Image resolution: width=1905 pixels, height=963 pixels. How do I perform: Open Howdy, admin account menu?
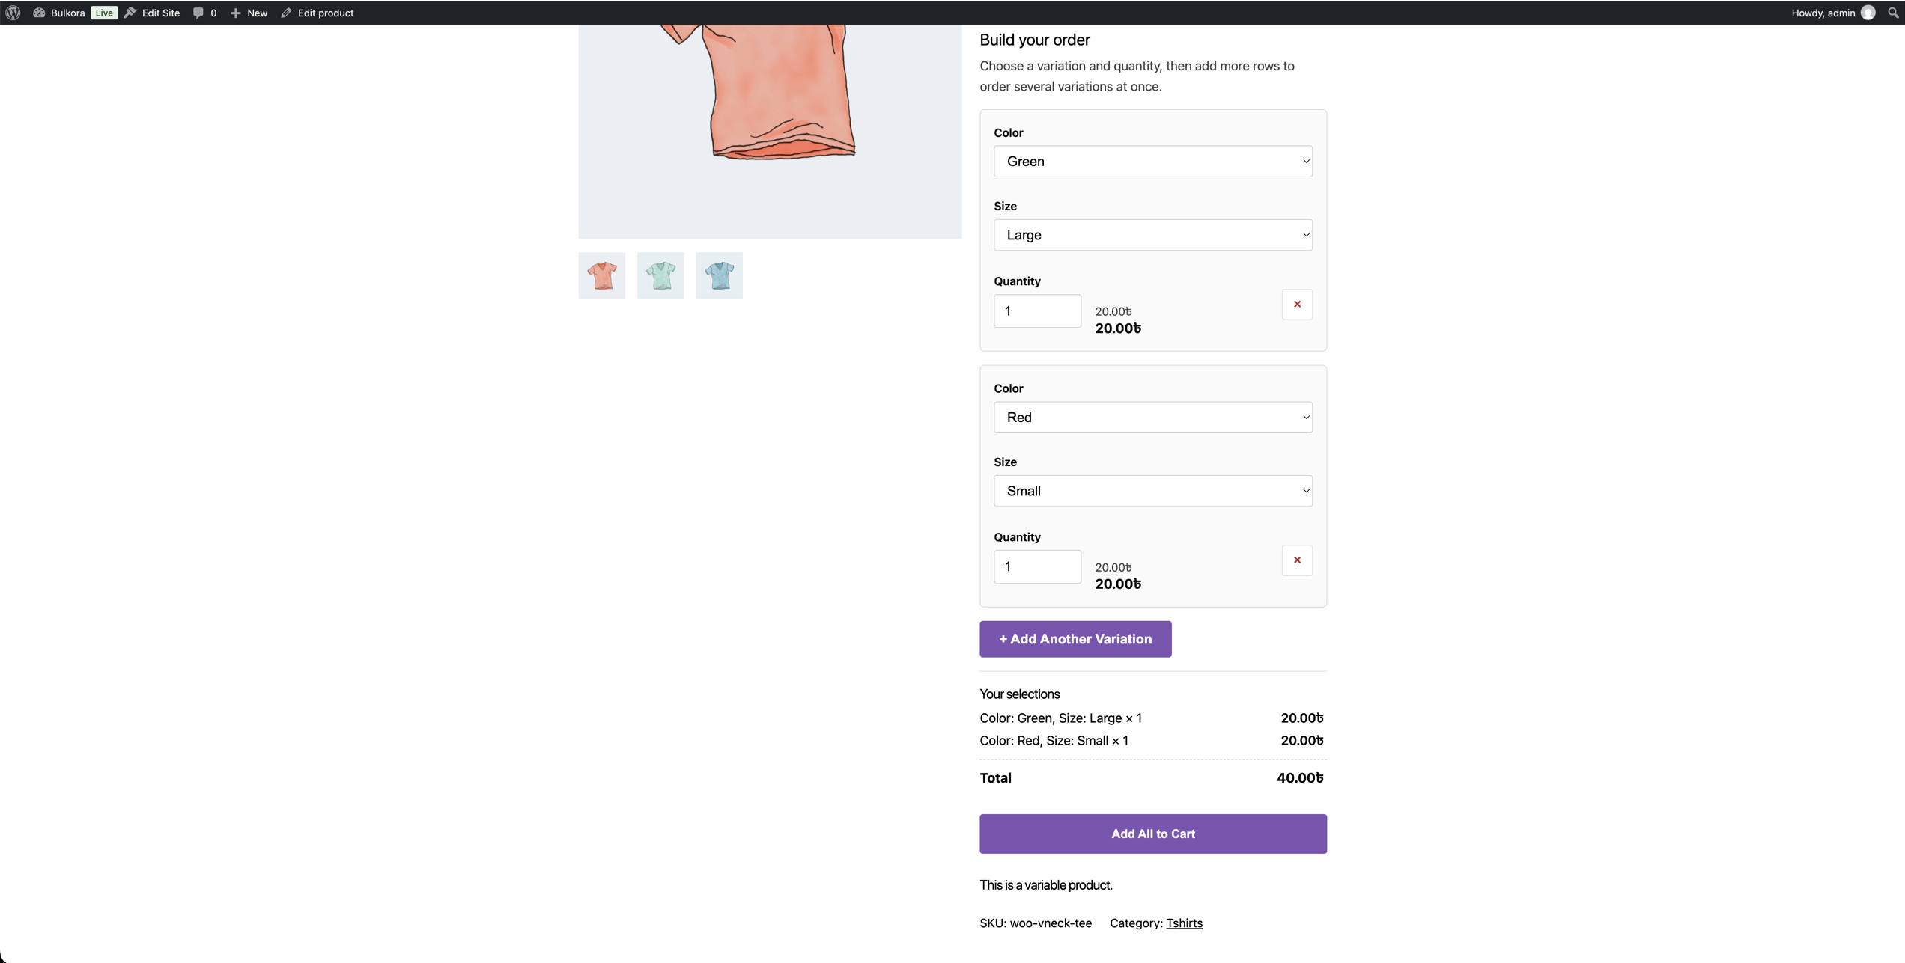(x=1832, y=13)
